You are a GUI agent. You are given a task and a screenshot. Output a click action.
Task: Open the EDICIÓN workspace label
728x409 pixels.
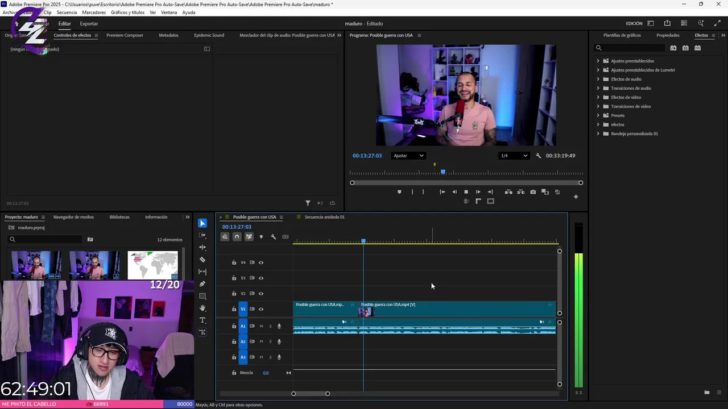[x=634, y=24]
